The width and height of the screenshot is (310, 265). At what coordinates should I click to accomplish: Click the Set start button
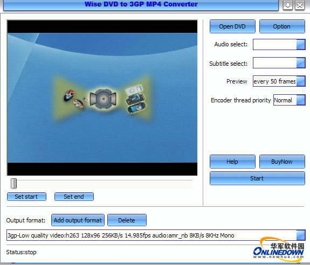26,197
